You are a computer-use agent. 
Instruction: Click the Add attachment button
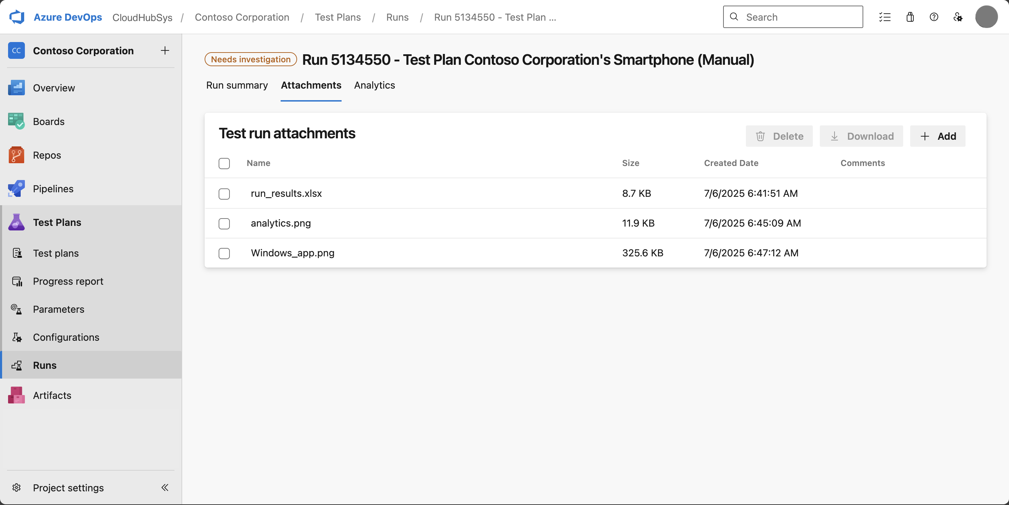[938, 136]
